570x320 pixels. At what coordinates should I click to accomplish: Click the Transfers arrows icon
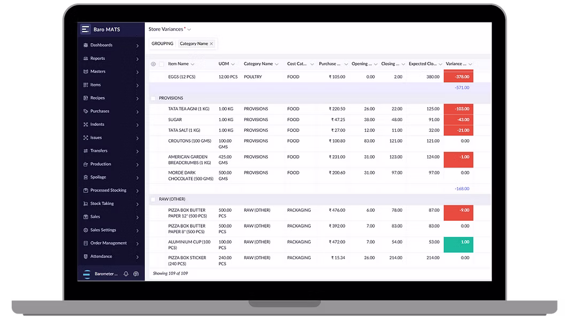pyautogui.click(x=86, y=151)
